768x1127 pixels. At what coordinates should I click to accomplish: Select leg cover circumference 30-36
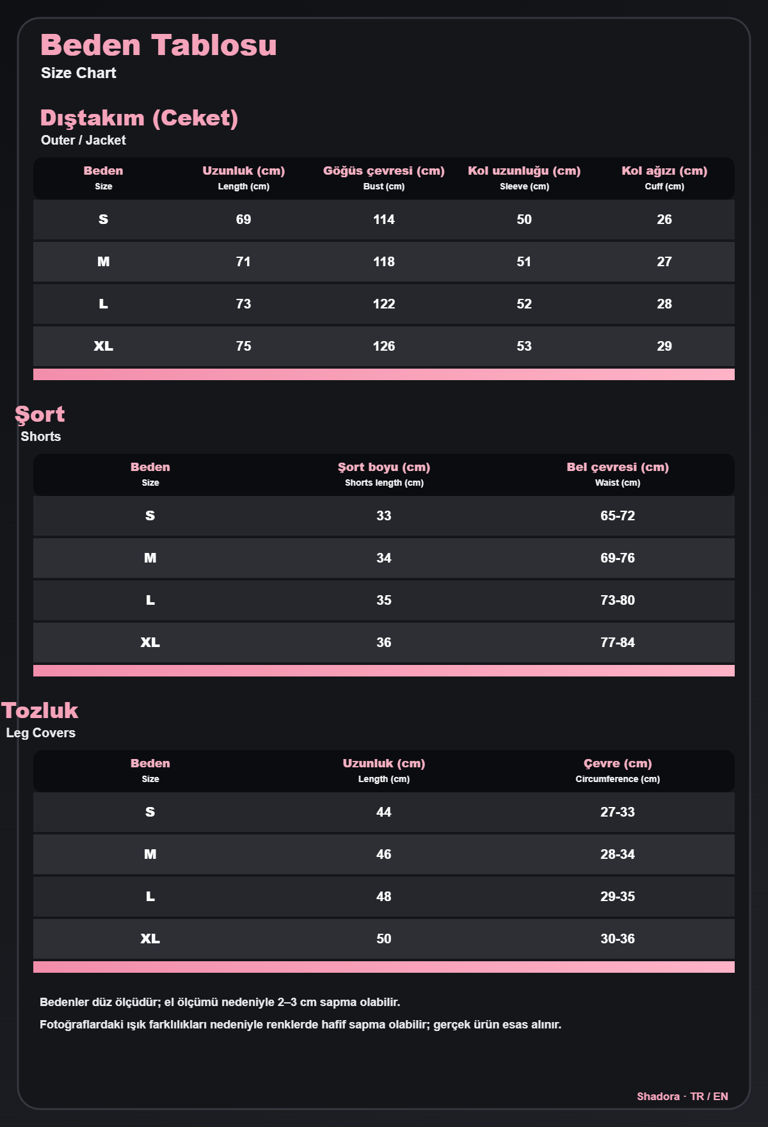tap(618, 939)
